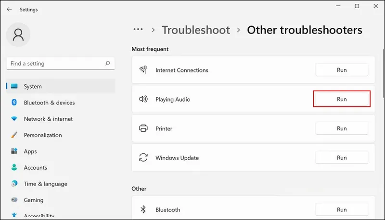Open the partially visible Accessibility item
Screen dimensions: 385x220
click(x=61, y=214)
